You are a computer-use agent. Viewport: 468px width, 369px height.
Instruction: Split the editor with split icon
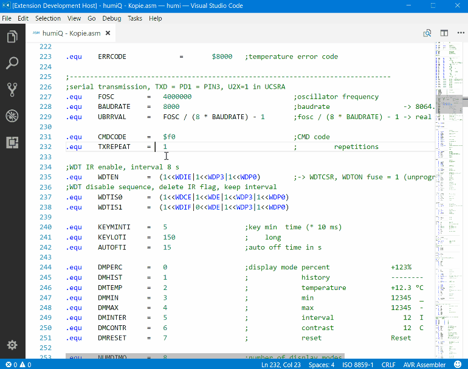tap(444, 33)
